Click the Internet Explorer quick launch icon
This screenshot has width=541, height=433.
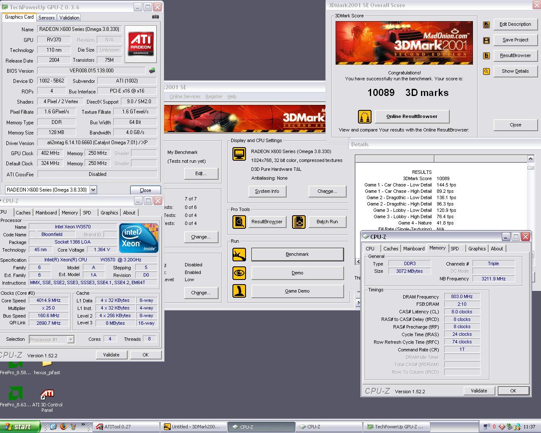click(x=54, y=427)
